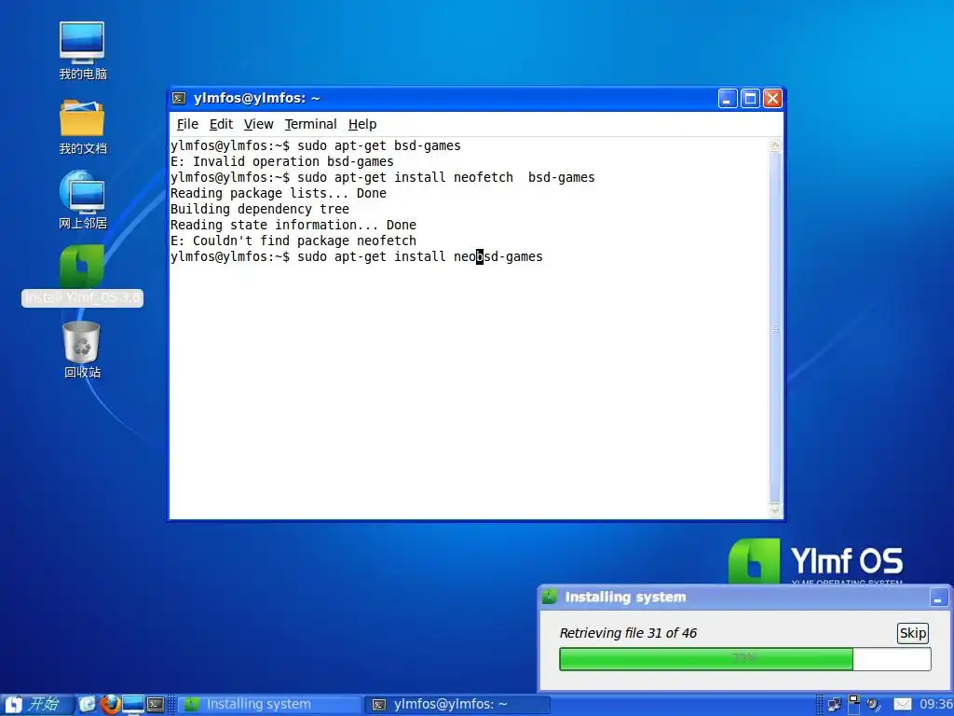The width and height of the screenshot is (954, 716).
Task: Open the 我的电脑 desktop icon
Action: [82, 50]
